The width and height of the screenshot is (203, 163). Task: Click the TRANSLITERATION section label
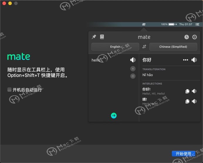click(x=154, y=69)
